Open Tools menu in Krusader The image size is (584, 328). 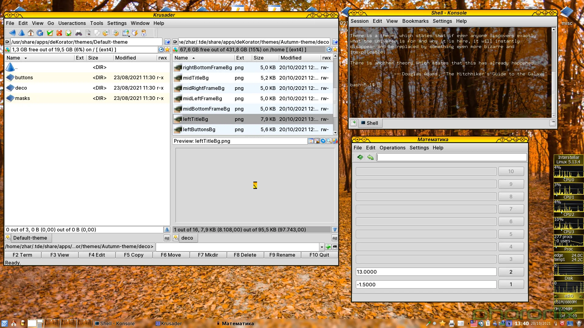point(96,23)
